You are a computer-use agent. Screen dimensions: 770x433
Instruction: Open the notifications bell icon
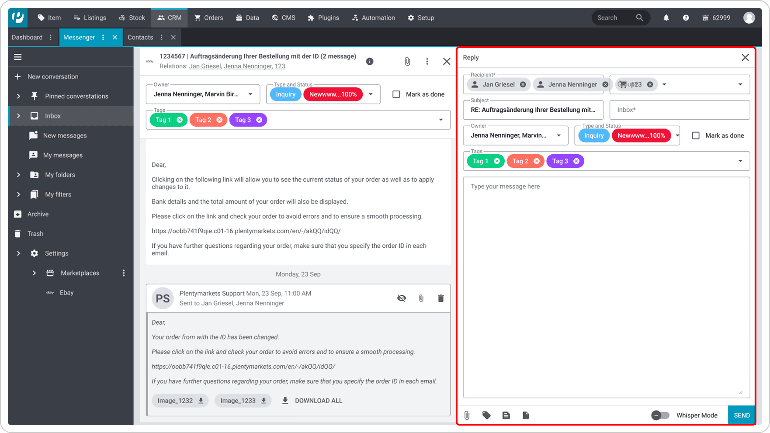[666, 18]
